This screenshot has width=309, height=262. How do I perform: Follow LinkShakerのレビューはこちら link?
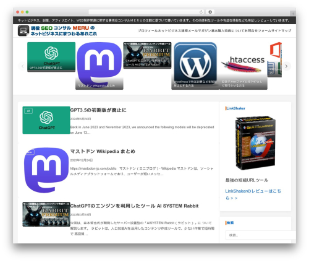point(253,194)
